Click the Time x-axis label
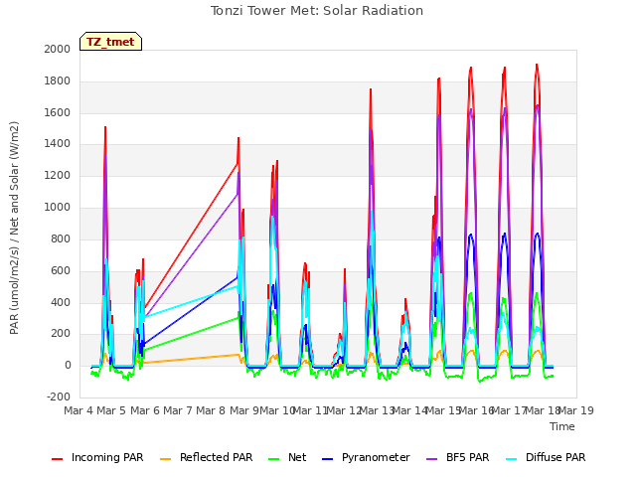The width and height of the screenshot is (636, 477). point(562,426)
